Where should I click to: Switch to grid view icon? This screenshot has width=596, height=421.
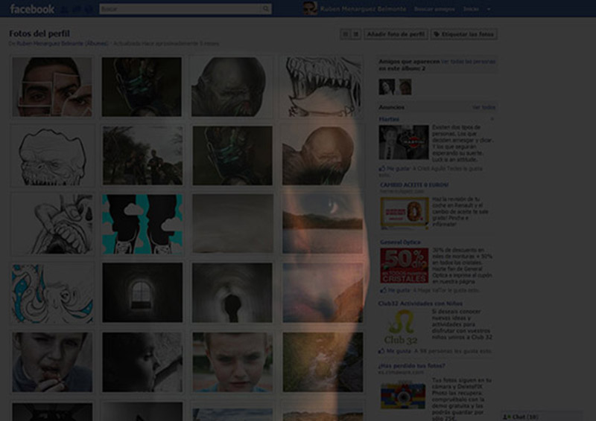coord(345,34)
